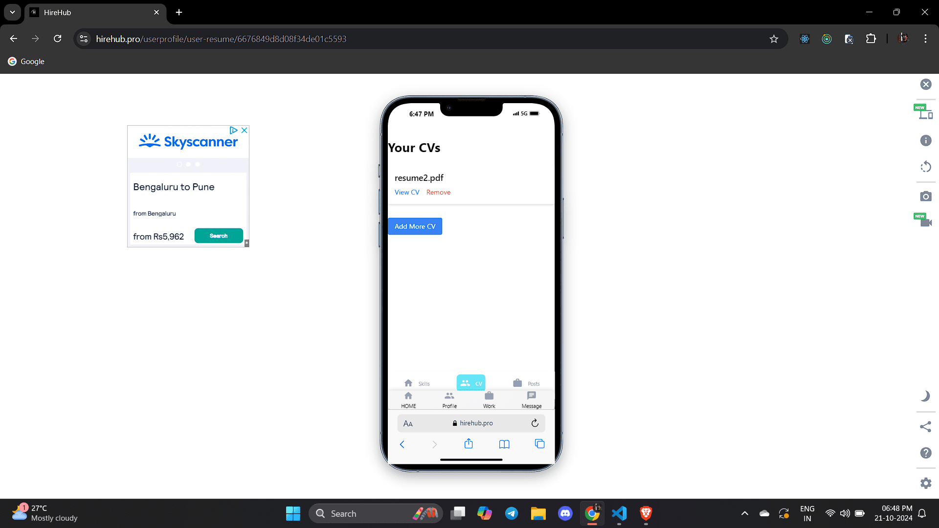Open the Profile section

point(449,399)
